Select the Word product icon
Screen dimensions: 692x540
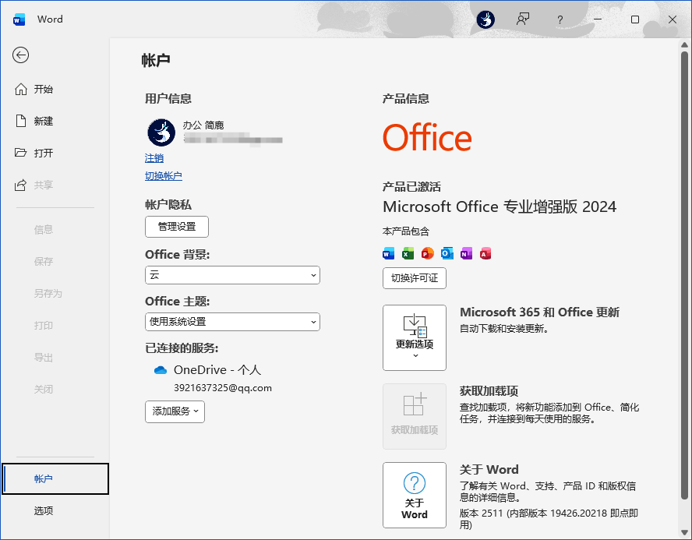(x=388, y=252)
